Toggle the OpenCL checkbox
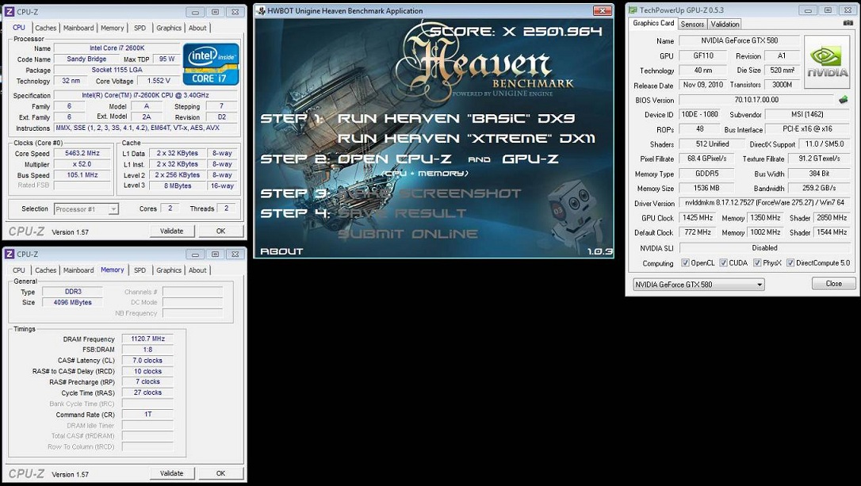 pyautogui.click(x=685, y=263)
